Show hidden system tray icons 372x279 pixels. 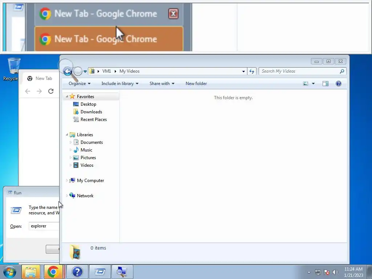click(309, 272)
